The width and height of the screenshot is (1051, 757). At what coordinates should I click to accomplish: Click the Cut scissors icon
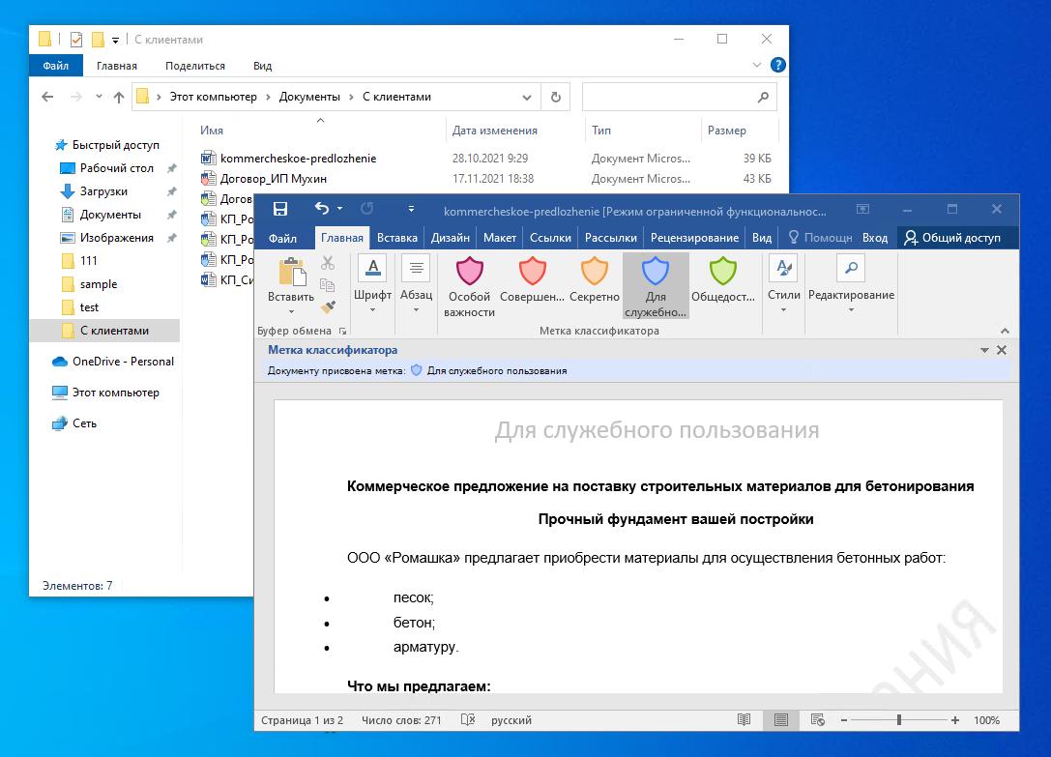(x=328, y=263)
